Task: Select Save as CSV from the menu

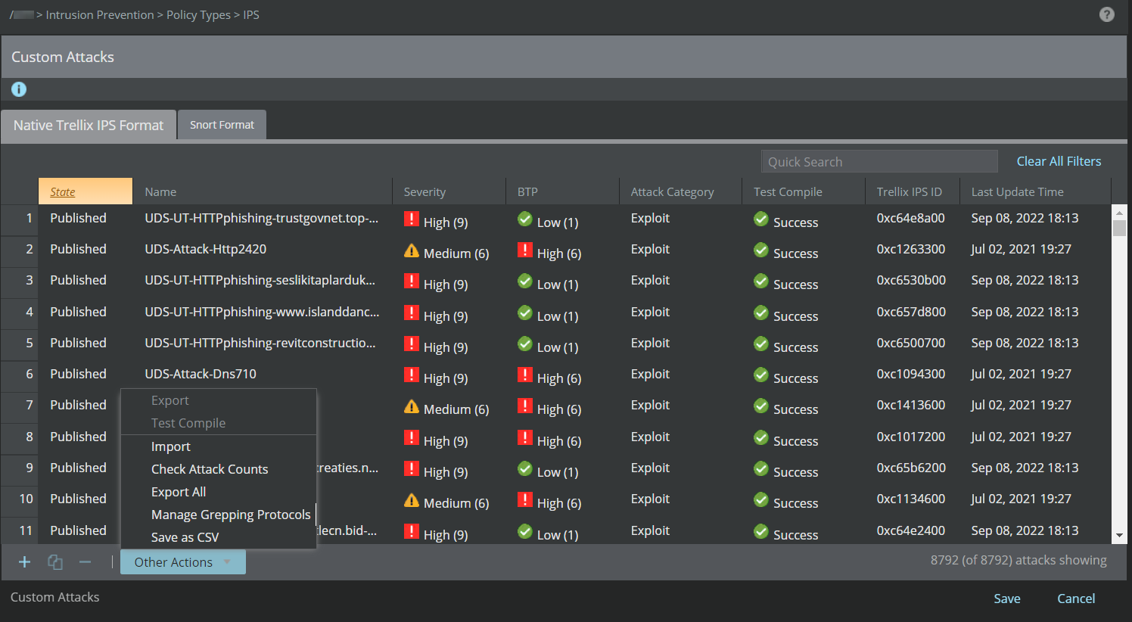Action: (x=185, y=537)
